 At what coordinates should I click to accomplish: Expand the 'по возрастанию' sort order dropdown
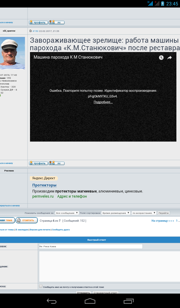tap(144, 213)
